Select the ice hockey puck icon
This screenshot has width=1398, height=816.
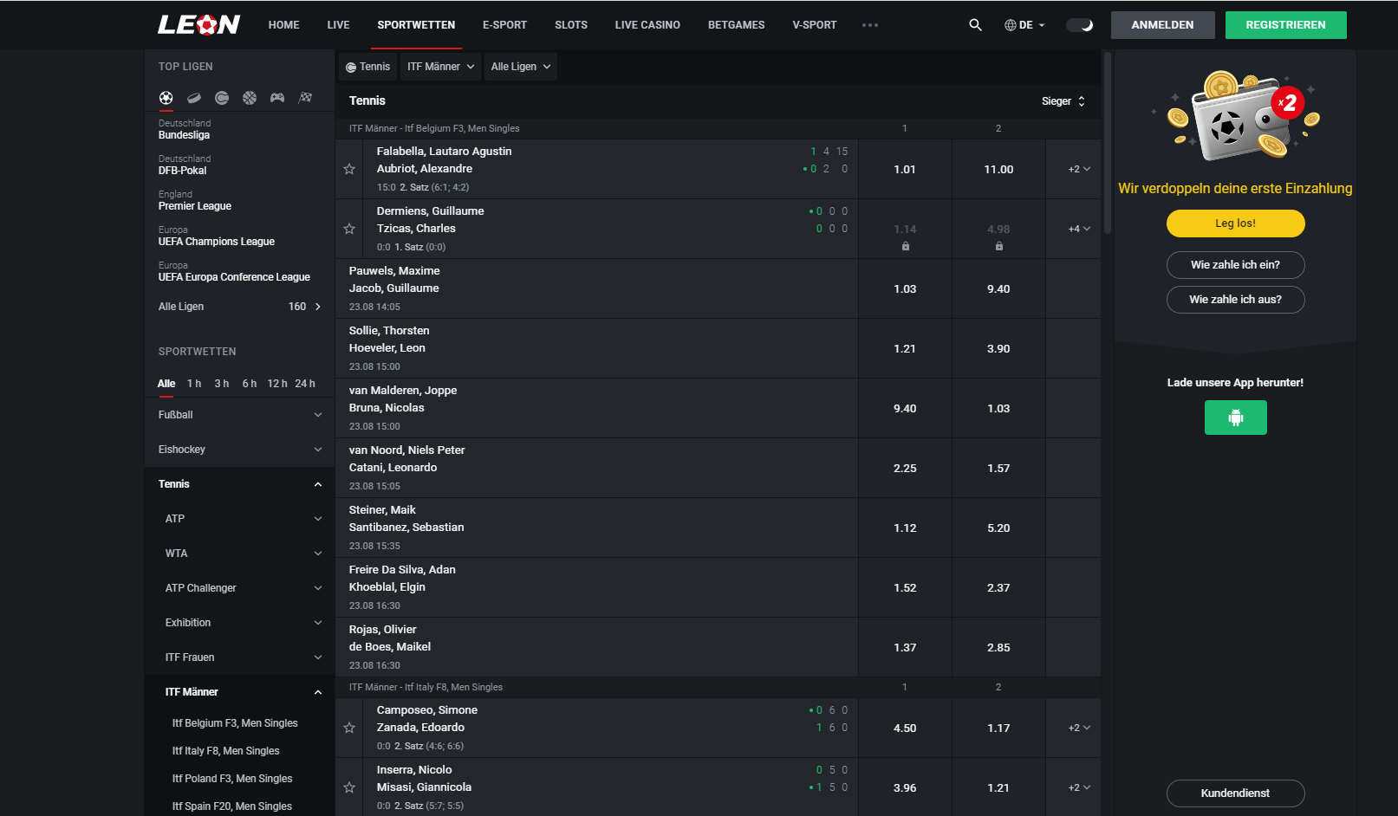click(x=194, y=98)
